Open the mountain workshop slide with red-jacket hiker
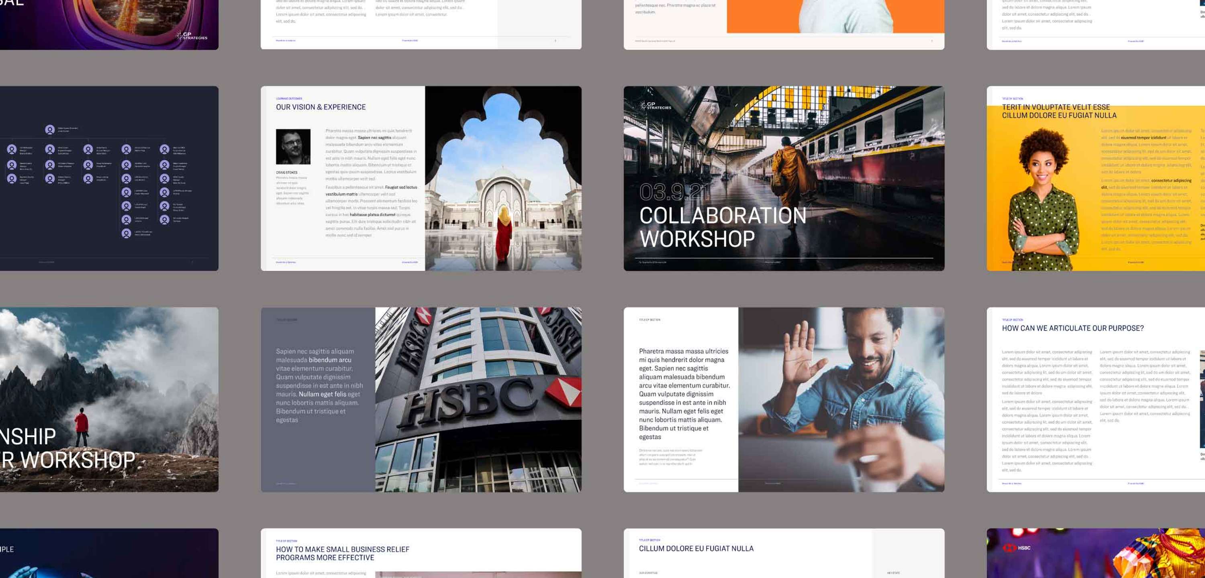This screenshot has height=578, width=1205. (109, 399)
